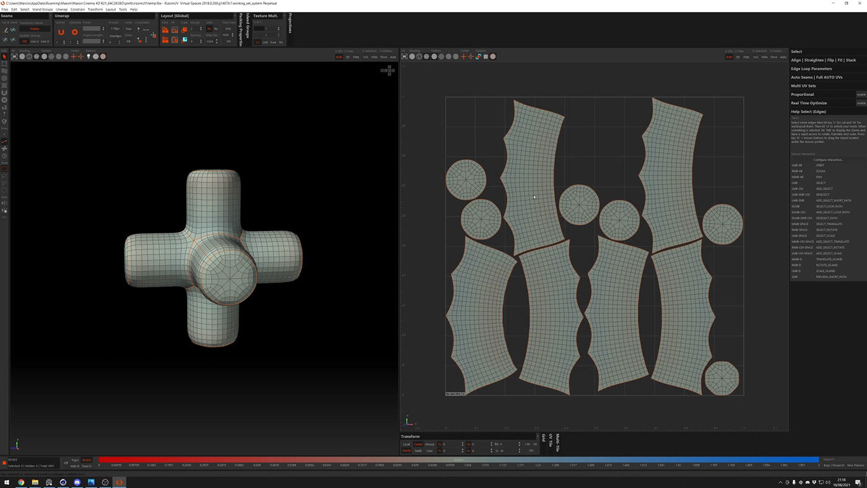Screen dimensions: 867x488
Task: Enable Real Time Optimize
Action: [861, 103]
